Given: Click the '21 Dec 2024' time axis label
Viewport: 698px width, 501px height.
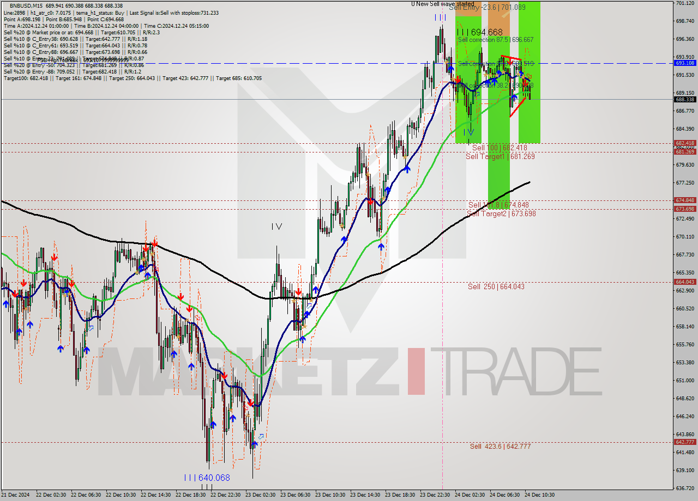Looking at the screenshot, I should coord(15,495).
